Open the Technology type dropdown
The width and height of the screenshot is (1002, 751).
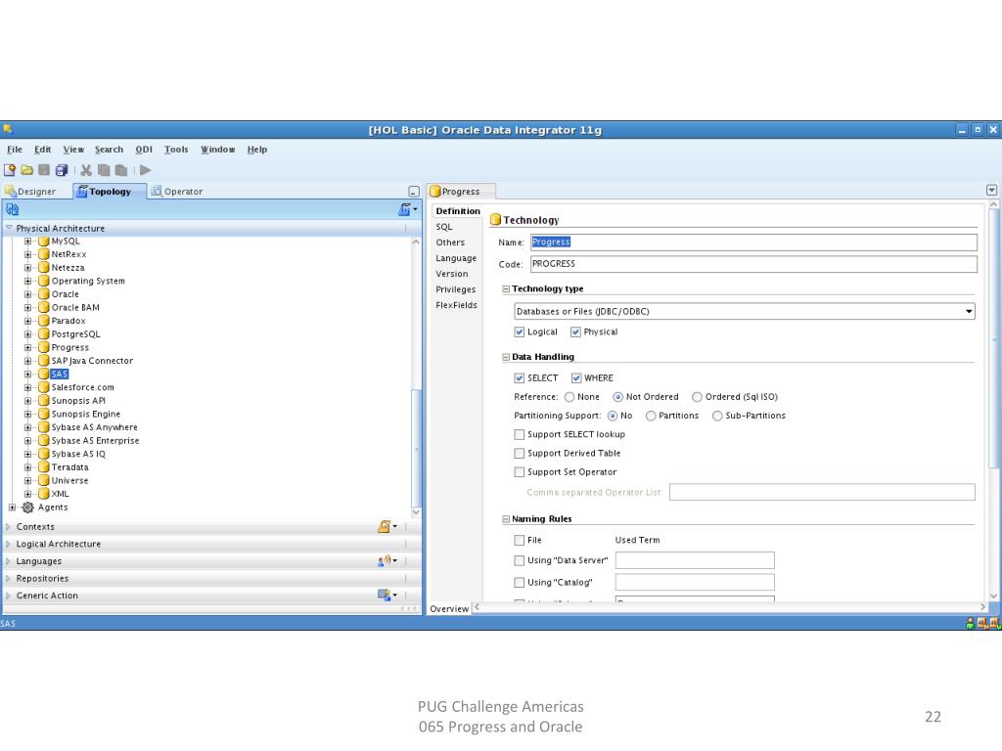[x=745, y=312]
